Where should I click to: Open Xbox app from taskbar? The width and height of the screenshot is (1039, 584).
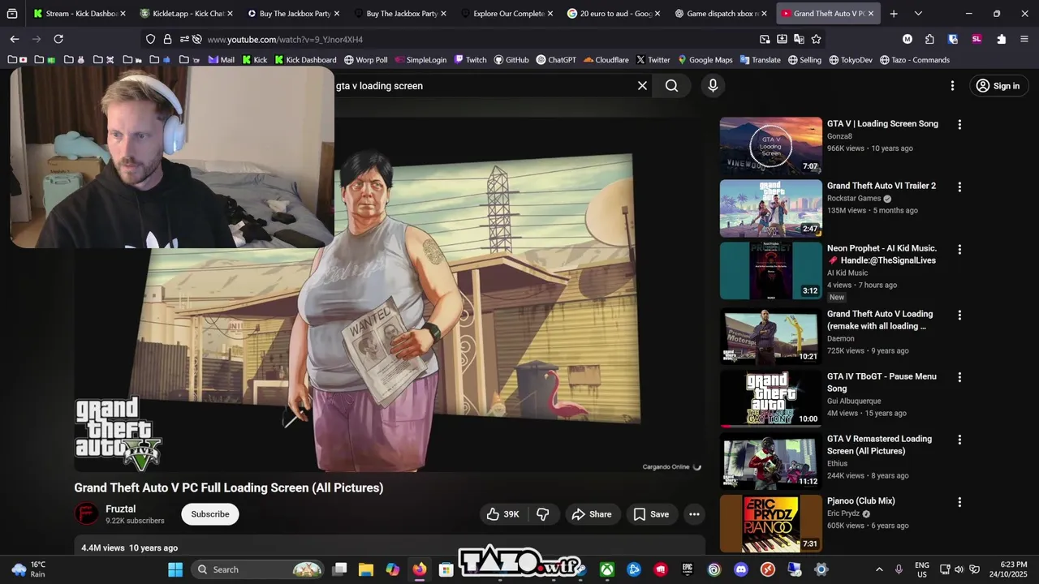[606, 569]
